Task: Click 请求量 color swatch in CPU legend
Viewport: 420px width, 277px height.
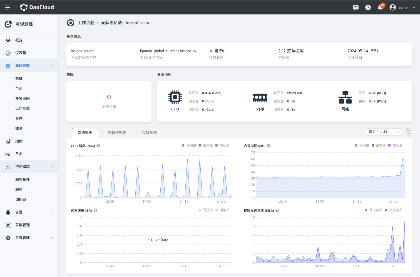Action: [200, 145]
